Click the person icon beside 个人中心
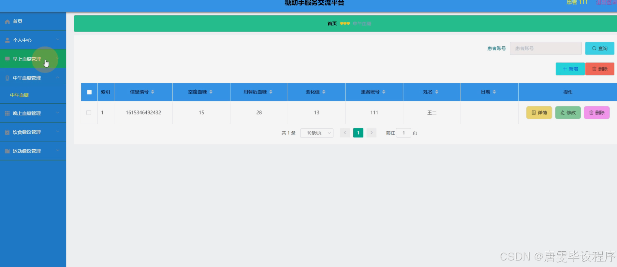The height and width of the screenshot is (267, 617). [x=7, y=40]
